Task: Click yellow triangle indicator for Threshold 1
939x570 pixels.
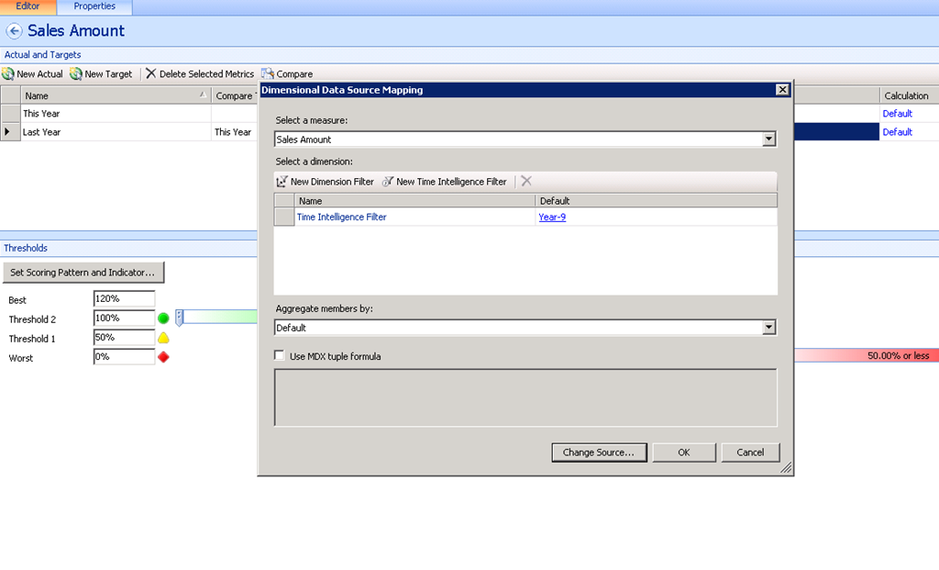Action: coord(163,338)
